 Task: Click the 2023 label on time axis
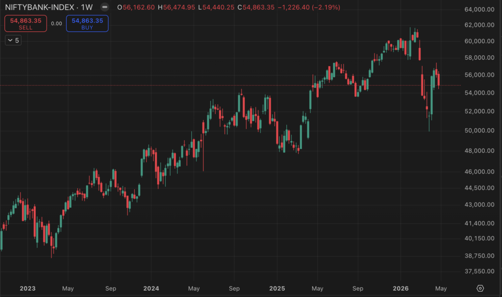27,288
